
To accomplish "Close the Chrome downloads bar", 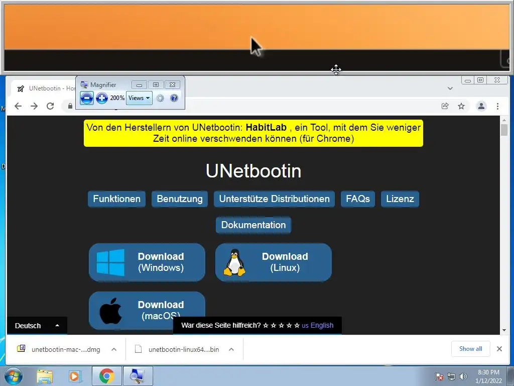I will pyautogui.click(x=499, y=349).
